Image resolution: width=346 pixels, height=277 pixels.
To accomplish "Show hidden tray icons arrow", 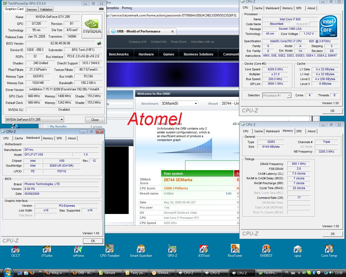I will point(299,273).
